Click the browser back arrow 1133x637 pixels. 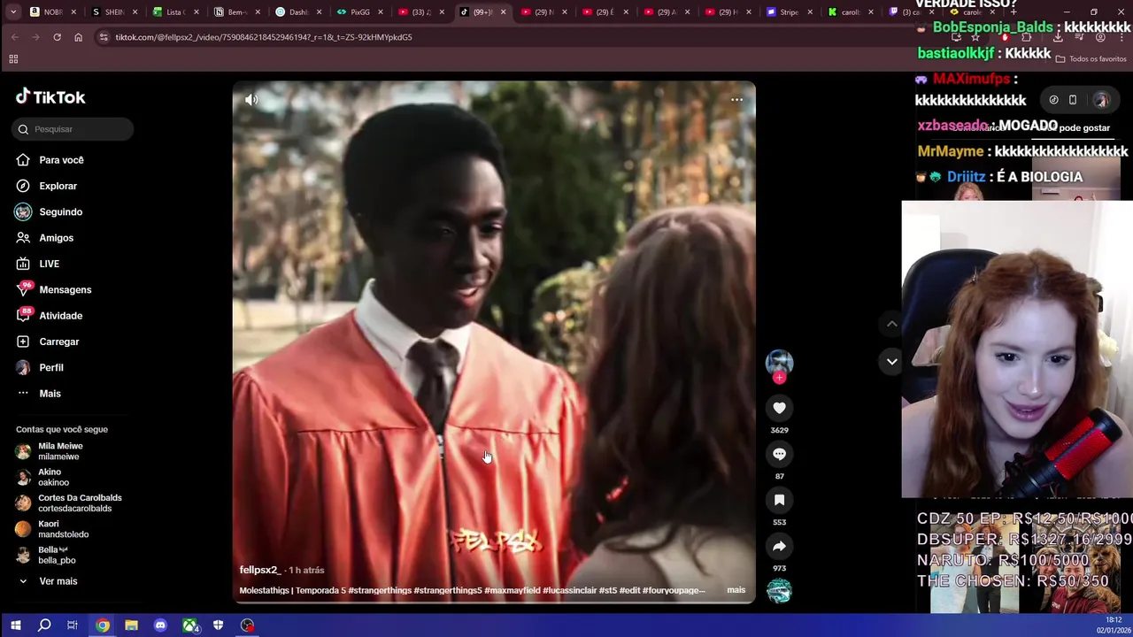(x=14, y=37)
